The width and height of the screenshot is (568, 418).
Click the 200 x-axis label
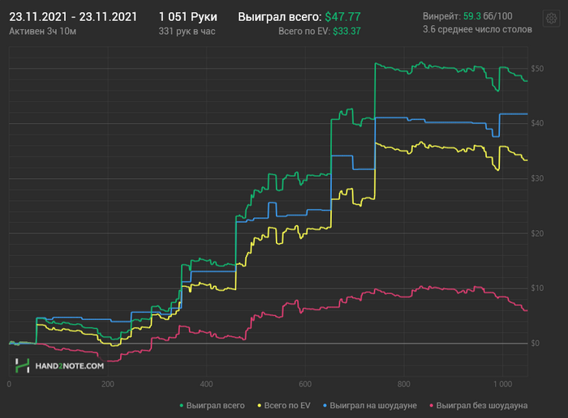(x=108, y=384)
